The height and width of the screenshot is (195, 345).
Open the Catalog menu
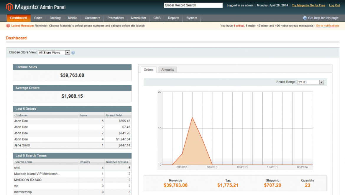(x=55, y=18)
